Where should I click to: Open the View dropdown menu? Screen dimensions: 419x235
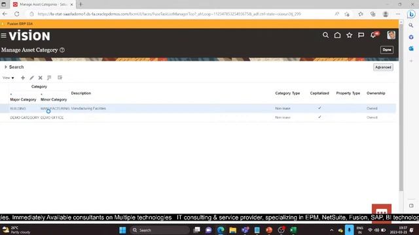[9, 78]
